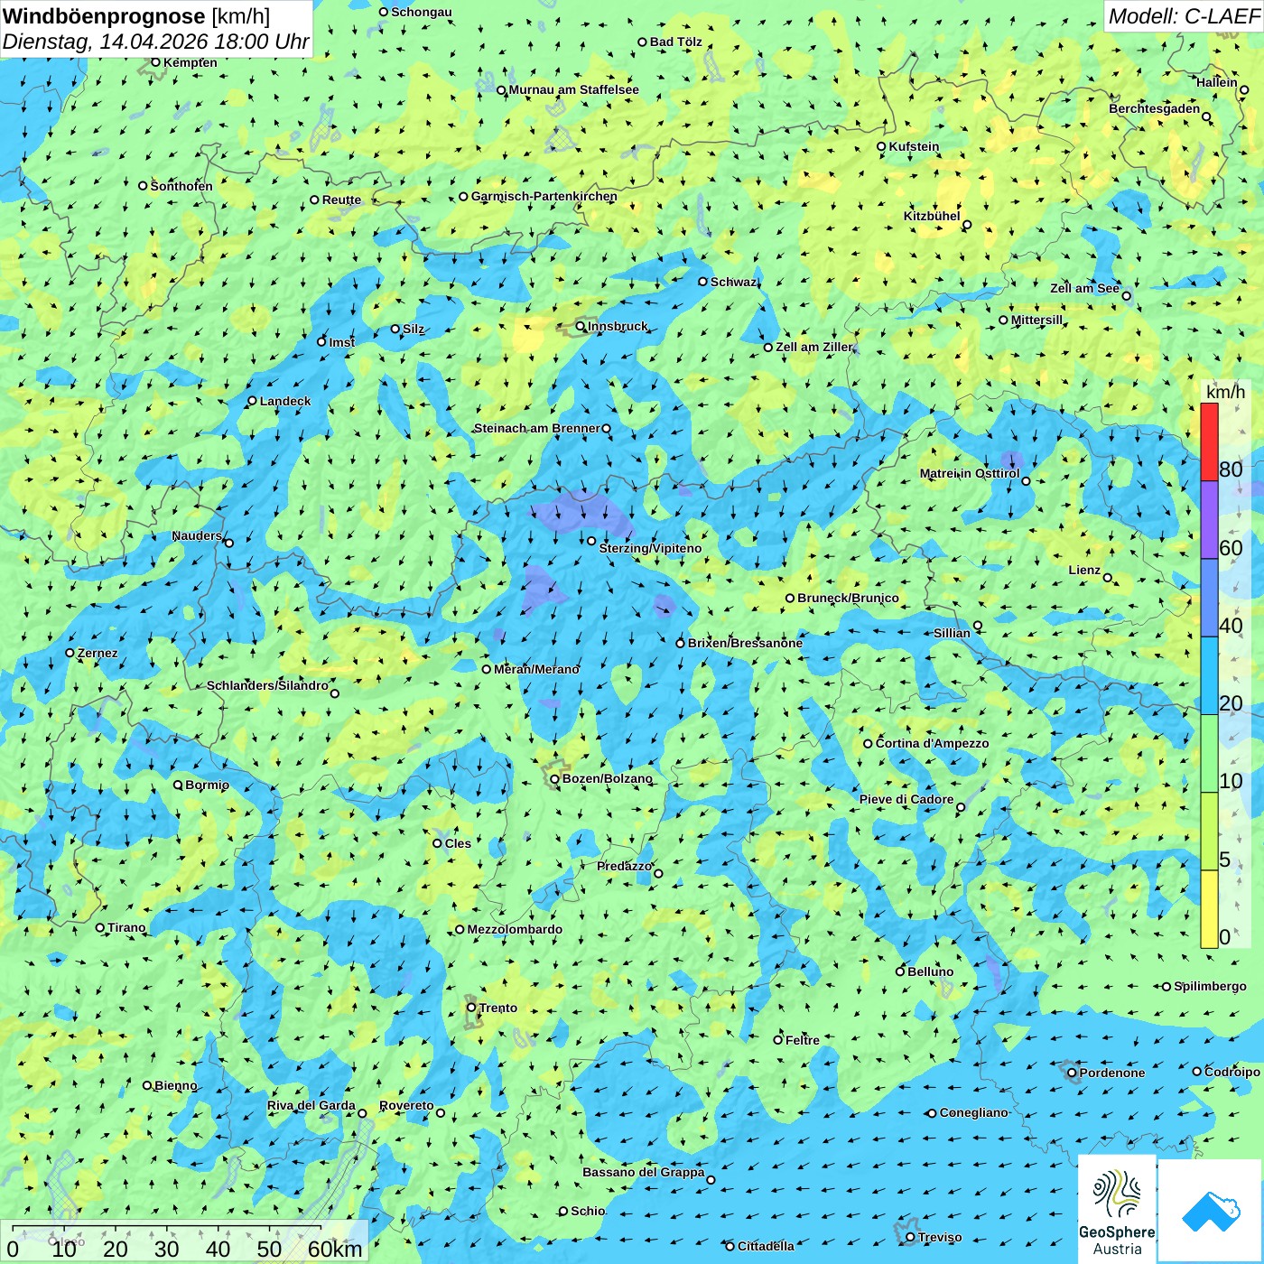Viewport: 1264px width, 1264px height.
Task: Click the purple 60 km/h legend color
Action: tap(1209, 520)
